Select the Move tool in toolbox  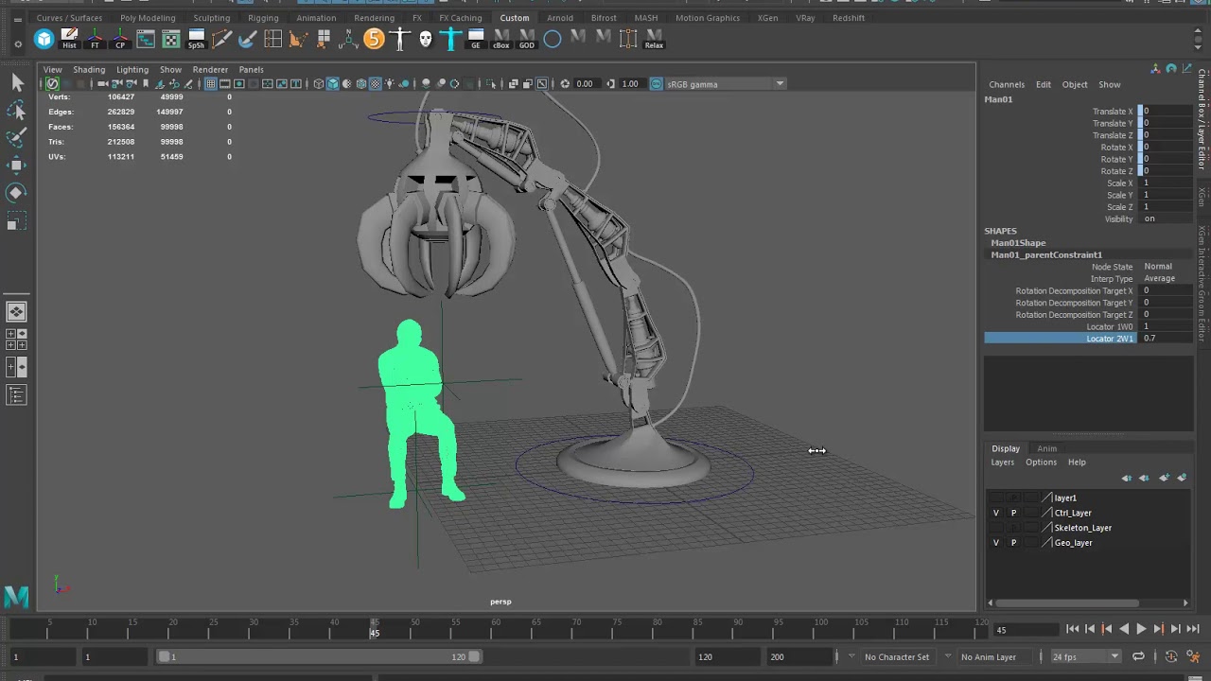(x=16, y=166)
